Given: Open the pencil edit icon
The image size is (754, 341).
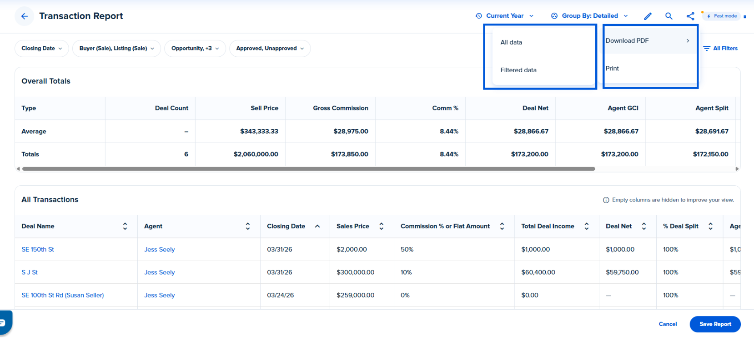Looking at the screenshot, I should [x=648, y=16].
